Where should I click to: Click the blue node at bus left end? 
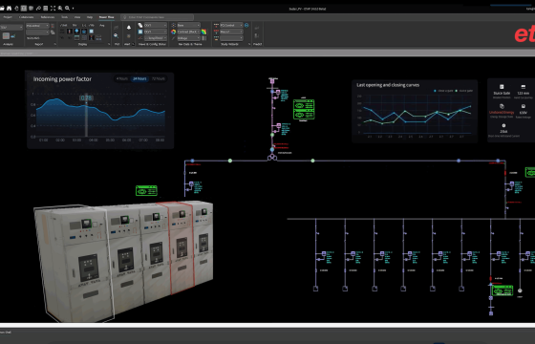pos(192,161)
